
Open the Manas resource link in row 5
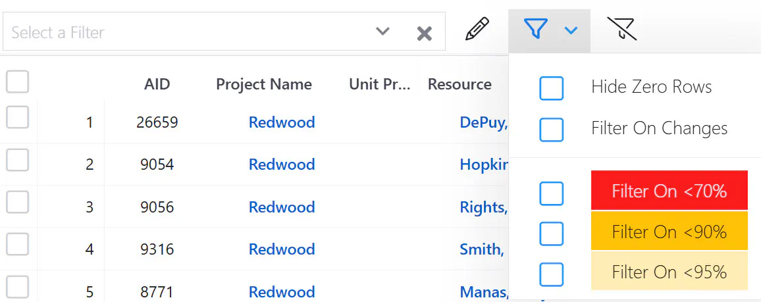pyautogui.click(x=485, y=292)
